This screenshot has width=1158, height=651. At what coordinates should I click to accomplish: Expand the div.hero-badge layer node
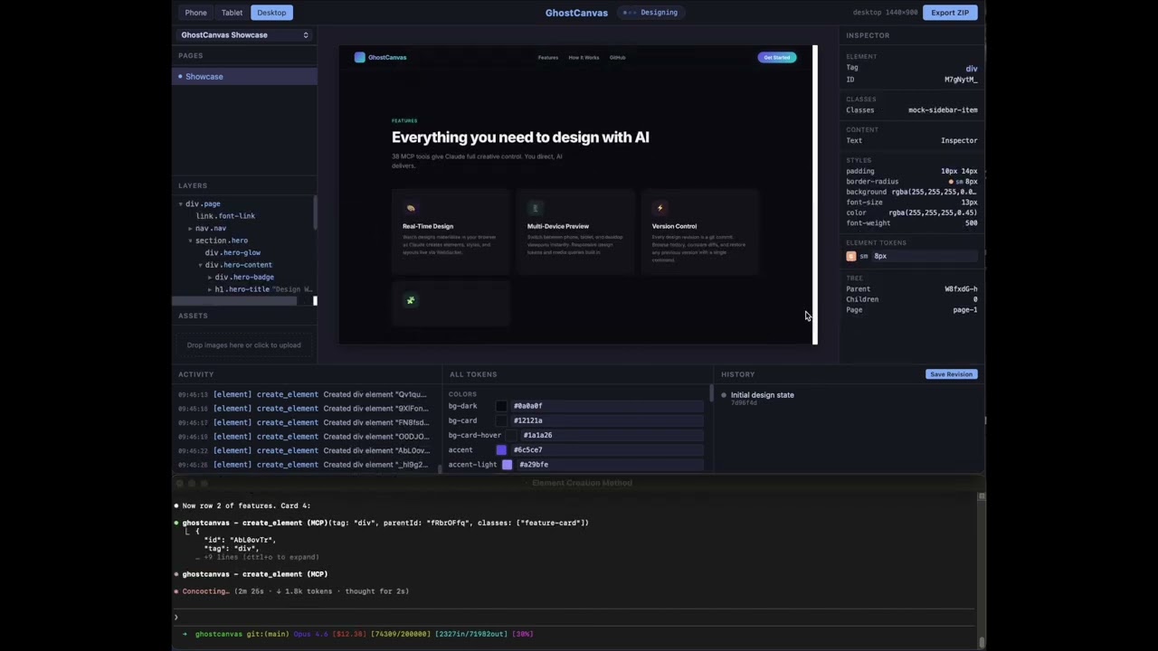[x=210, y=278]
